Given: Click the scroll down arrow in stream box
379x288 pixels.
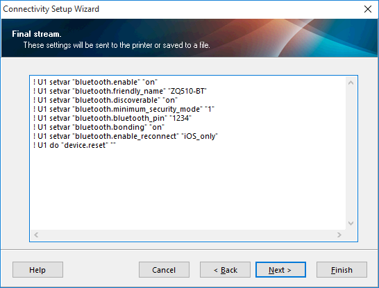Looking at the screenshot, I should pos(351,223).
